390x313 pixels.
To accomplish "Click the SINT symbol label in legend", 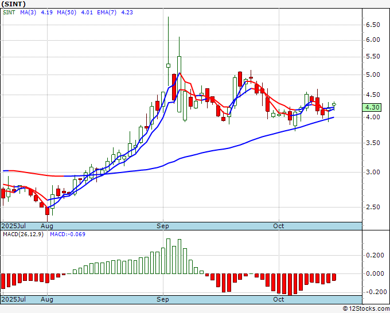I will 9,13.
